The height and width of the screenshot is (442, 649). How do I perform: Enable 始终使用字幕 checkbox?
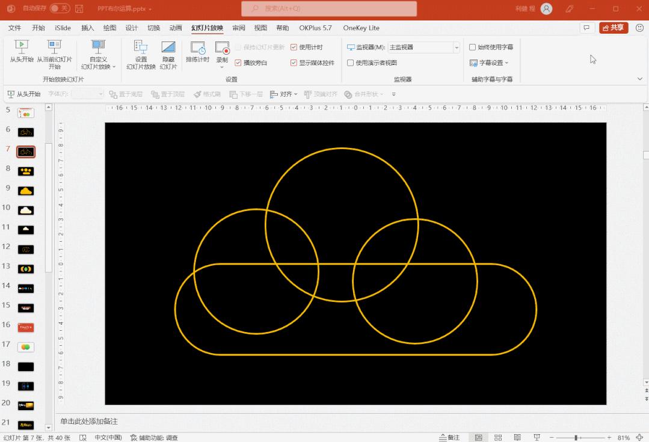click(x=473, y=48)
